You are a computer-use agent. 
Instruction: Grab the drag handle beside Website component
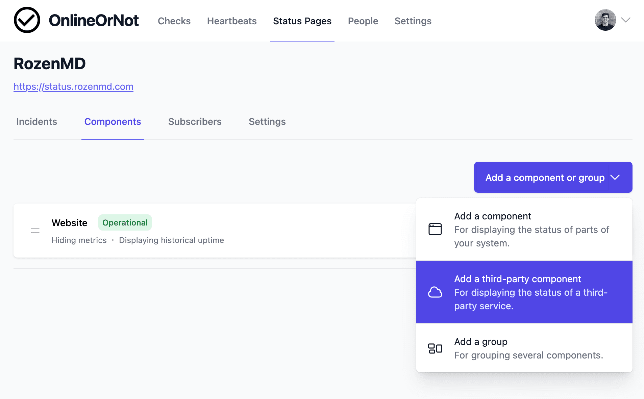pyautogui.click(x=35, y=230)
